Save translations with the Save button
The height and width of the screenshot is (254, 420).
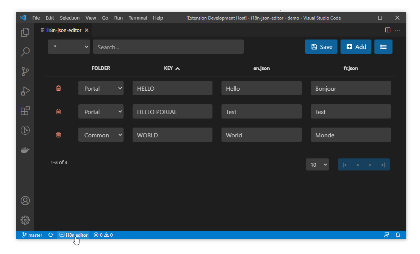321,47
